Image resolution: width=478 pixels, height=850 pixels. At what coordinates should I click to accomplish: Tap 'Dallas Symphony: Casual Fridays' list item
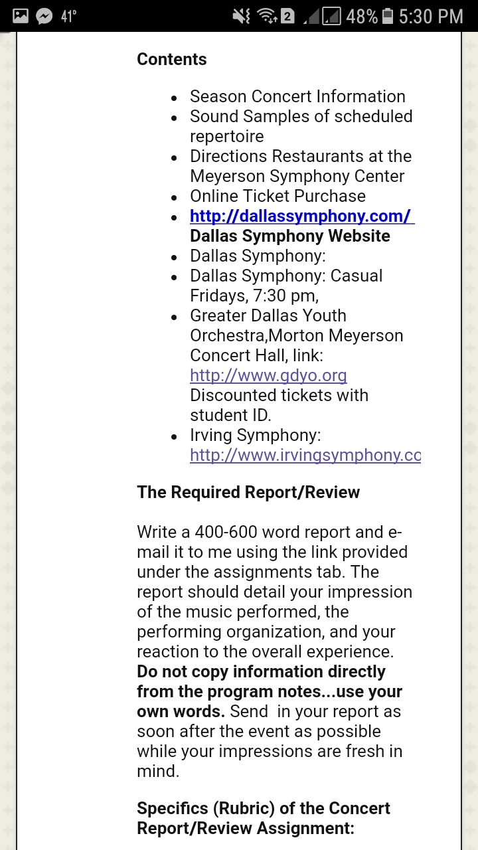pyautogui.click(x=286, y=286)
